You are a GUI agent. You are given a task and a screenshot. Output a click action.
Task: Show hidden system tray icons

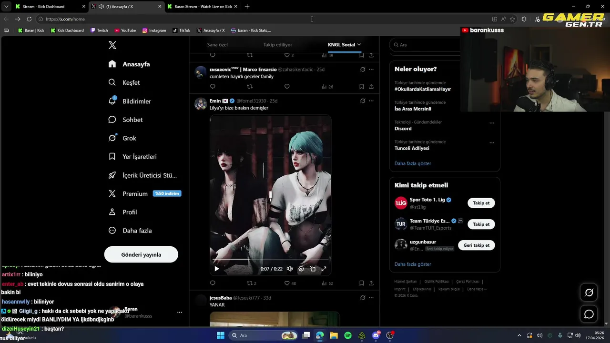tap(519, 335)
